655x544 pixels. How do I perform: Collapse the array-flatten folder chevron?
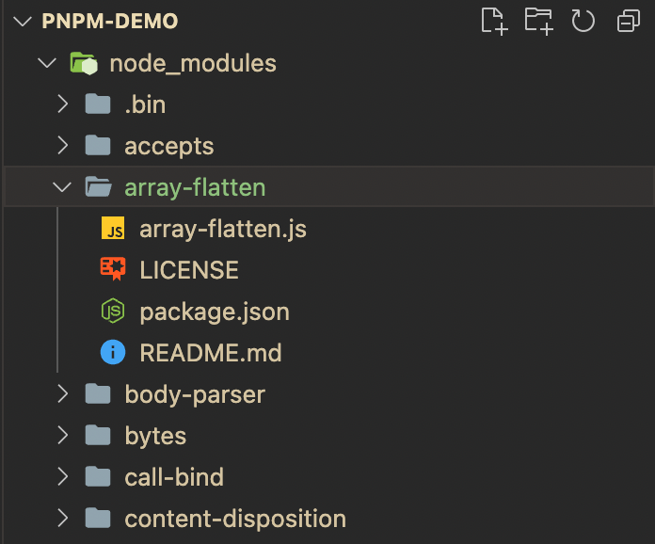[x=62, y=186]
